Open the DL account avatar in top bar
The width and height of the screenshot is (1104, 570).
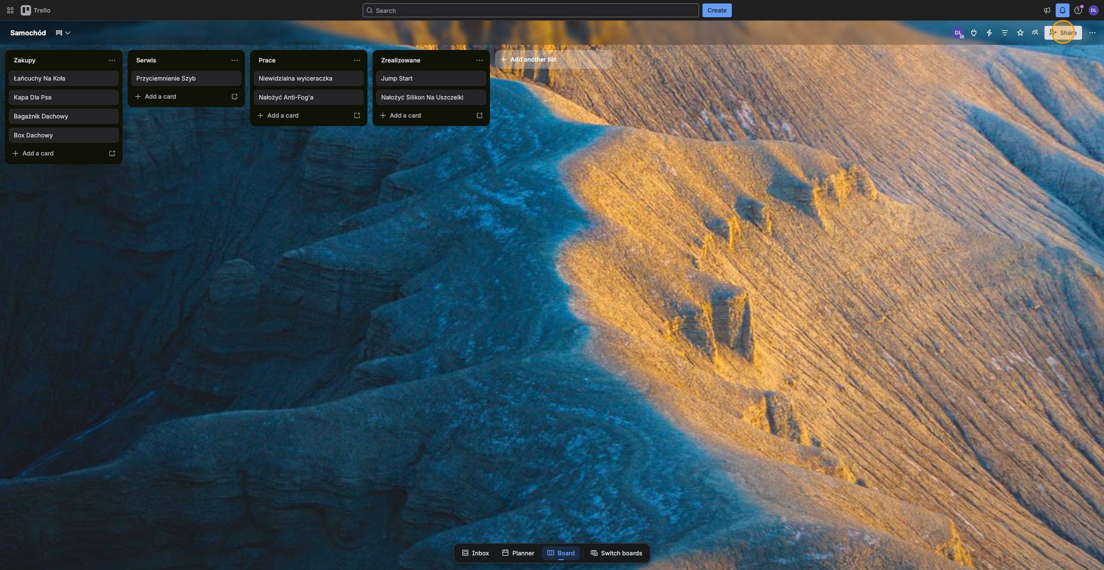1093,10
